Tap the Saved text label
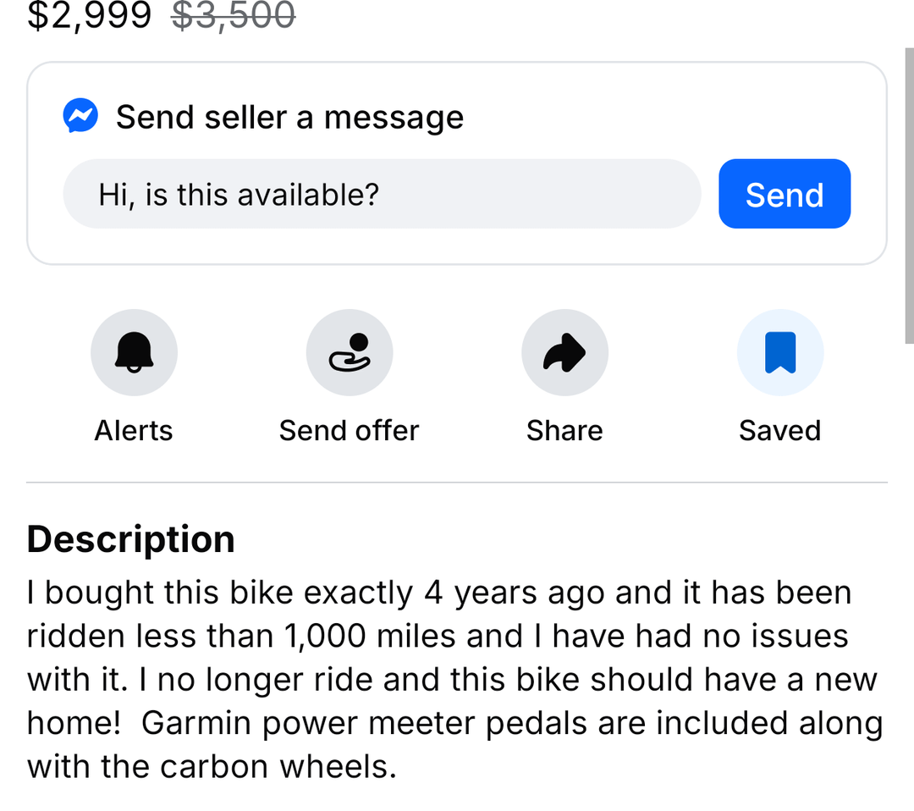The height and width of the screenshot is (811, 914). click(779, 431)
